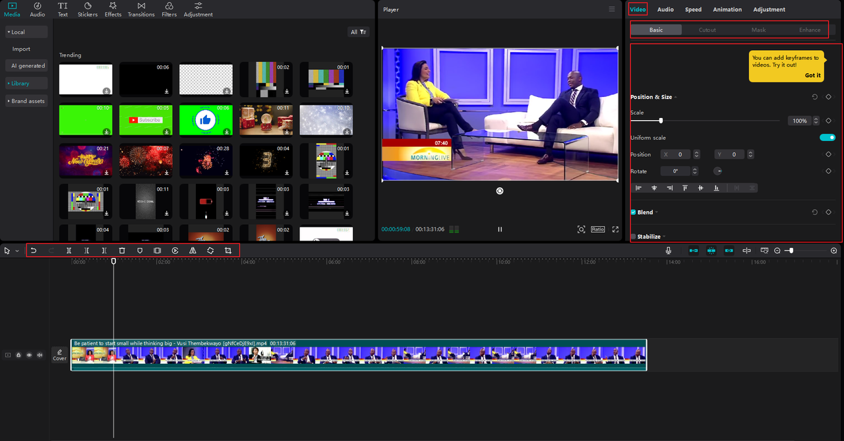Image resolution: width=844 pixels, height=441 pixels.
Task: Pause playback in the player
Action: point(500,229)
